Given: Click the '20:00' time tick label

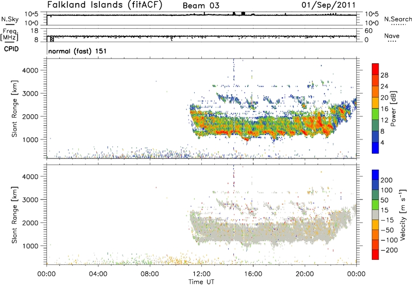Looking at the screenshot, I should pos(305,274).
